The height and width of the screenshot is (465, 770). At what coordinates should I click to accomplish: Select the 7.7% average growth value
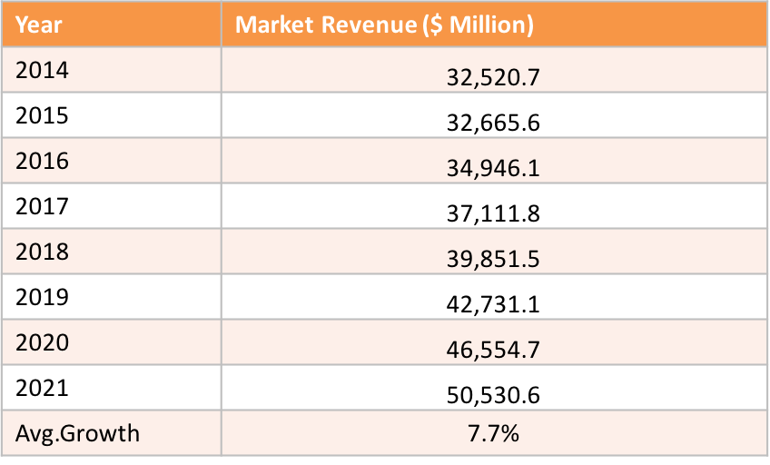pos(493,433)
